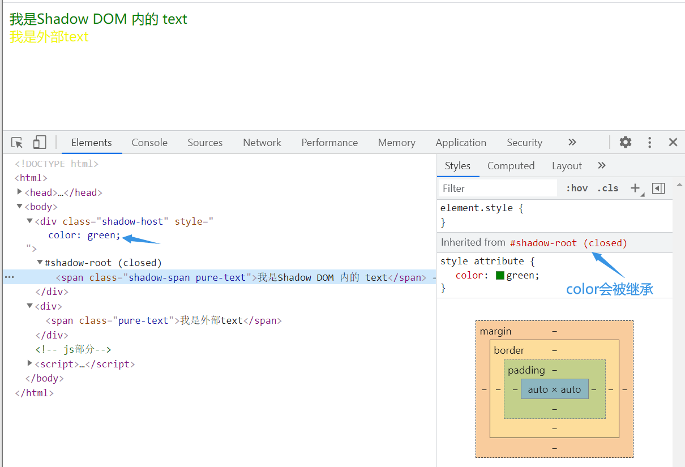Viewport: 685px width, 467px height.
Task: Click #shadow-root (closed) inherited link
Action: pos(568,243)
